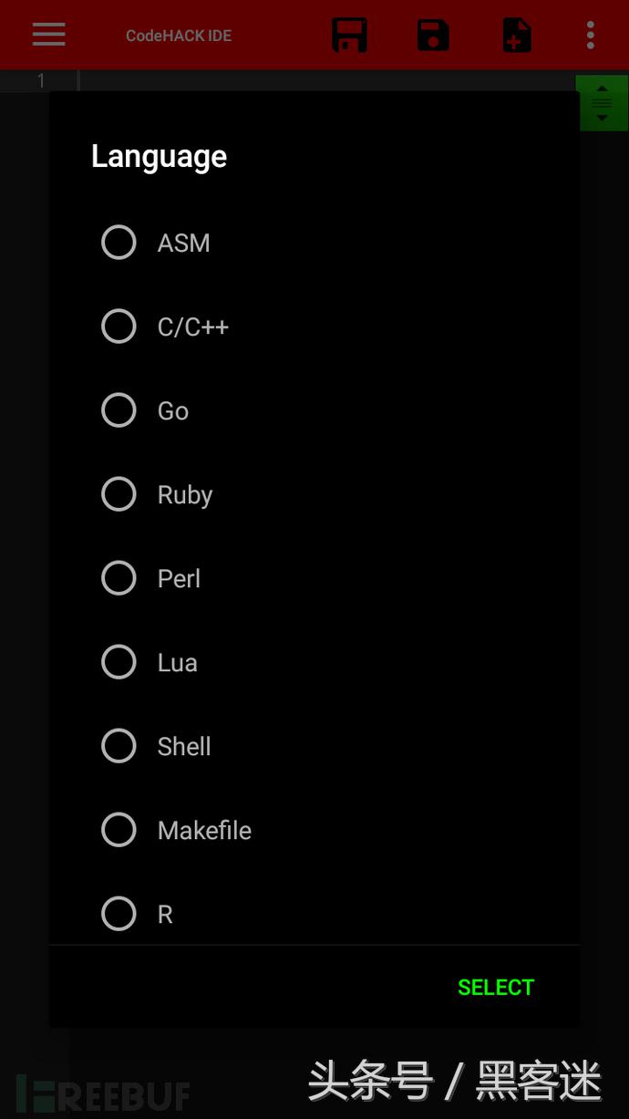Image resolution: width=629 pixels, height=1119 pixels.
Task: Click the Save As floppy icon
Action: (349, 35)
